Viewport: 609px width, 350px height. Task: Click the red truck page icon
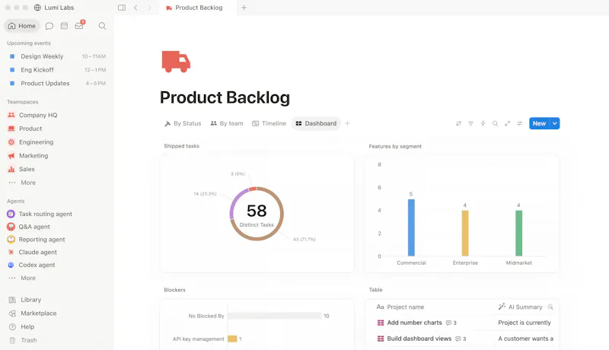[x=176, y=62]
